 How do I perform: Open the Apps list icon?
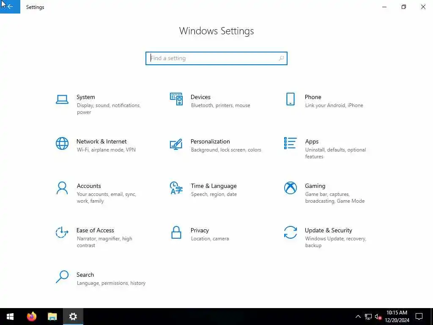coord(290,143)
